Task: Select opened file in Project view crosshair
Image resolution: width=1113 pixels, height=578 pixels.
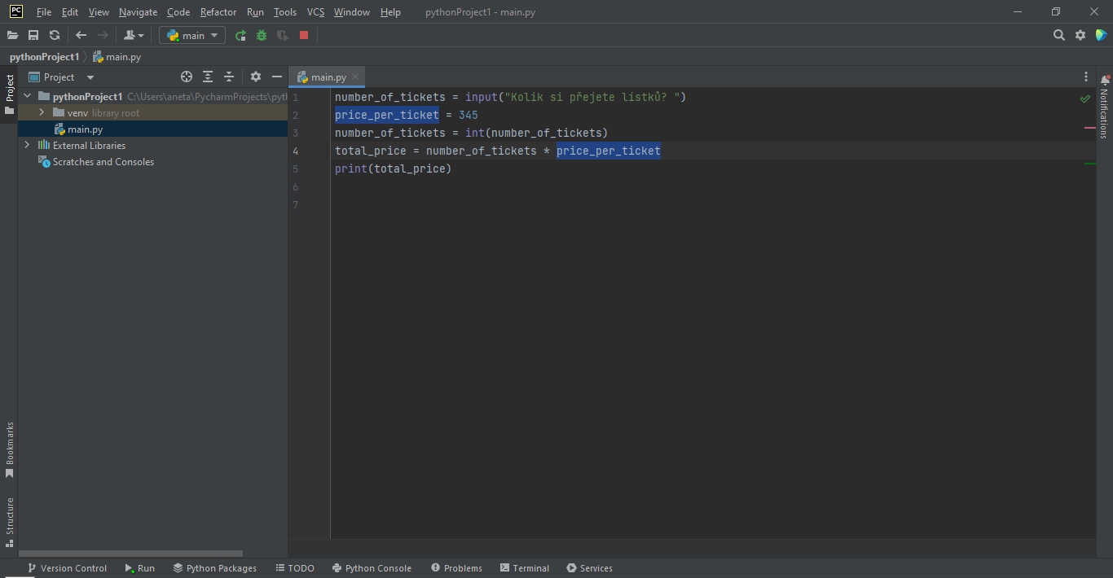Action: 186,76
